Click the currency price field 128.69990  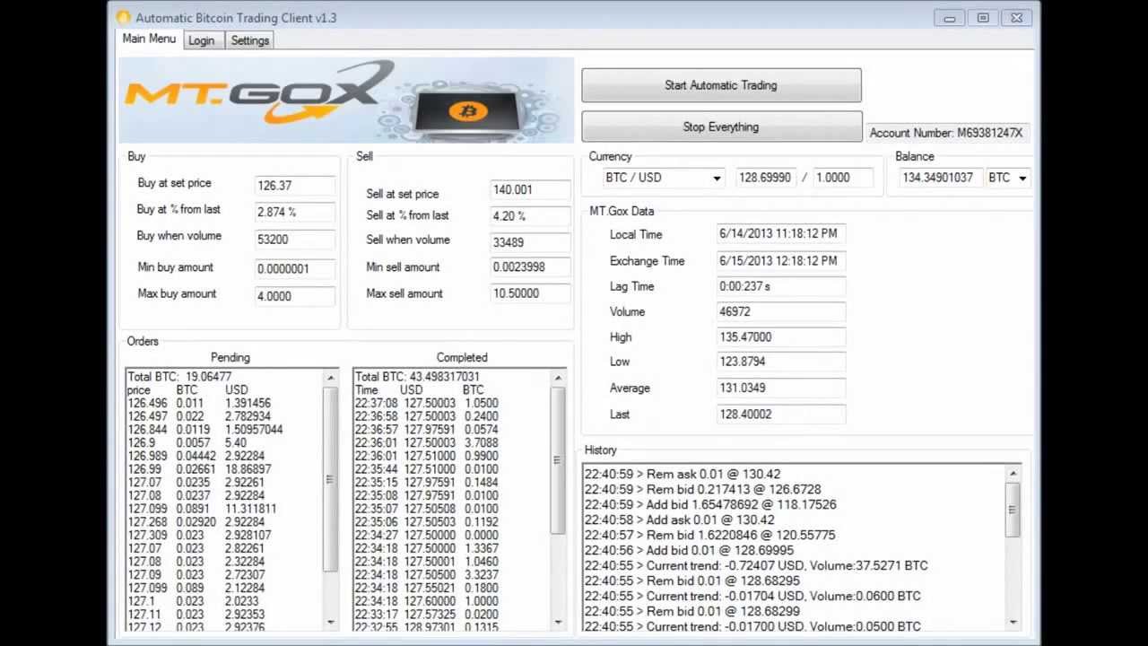[766, 178]
